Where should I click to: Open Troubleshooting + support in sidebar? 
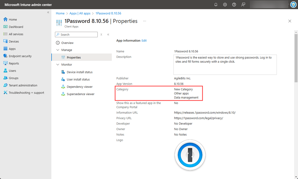point(26,93)
